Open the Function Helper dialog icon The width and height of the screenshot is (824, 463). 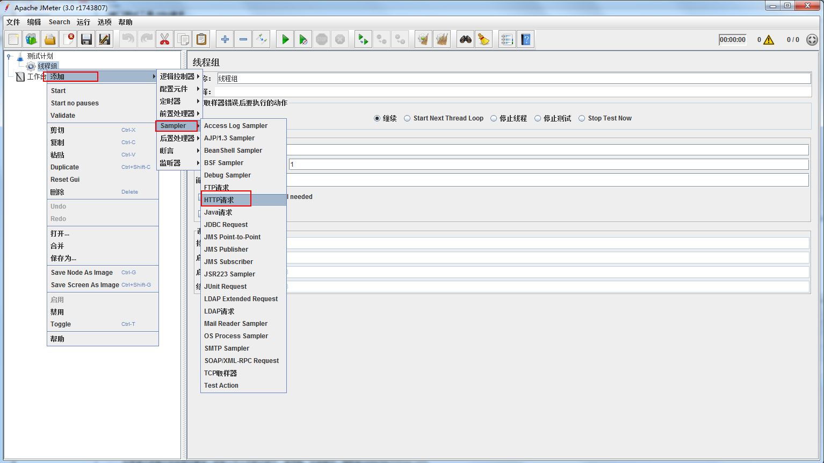(x=507, y=39)
